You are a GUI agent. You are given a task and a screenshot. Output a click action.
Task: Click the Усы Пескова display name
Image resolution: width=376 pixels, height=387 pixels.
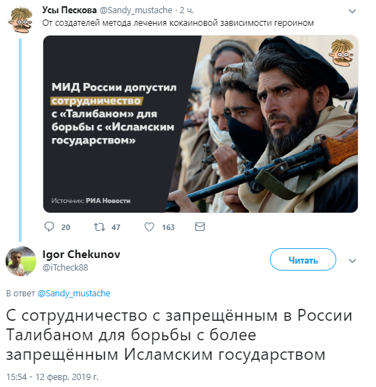tap(69, 10)
